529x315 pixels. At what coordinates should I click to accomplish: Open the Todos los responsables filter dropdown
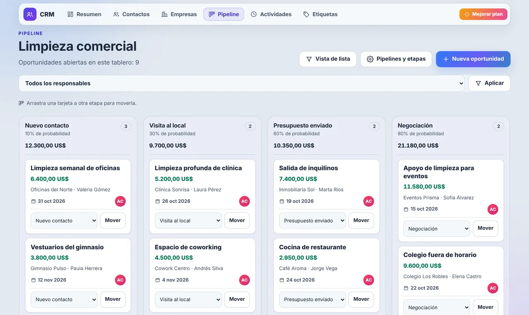(x=241, y=83)
